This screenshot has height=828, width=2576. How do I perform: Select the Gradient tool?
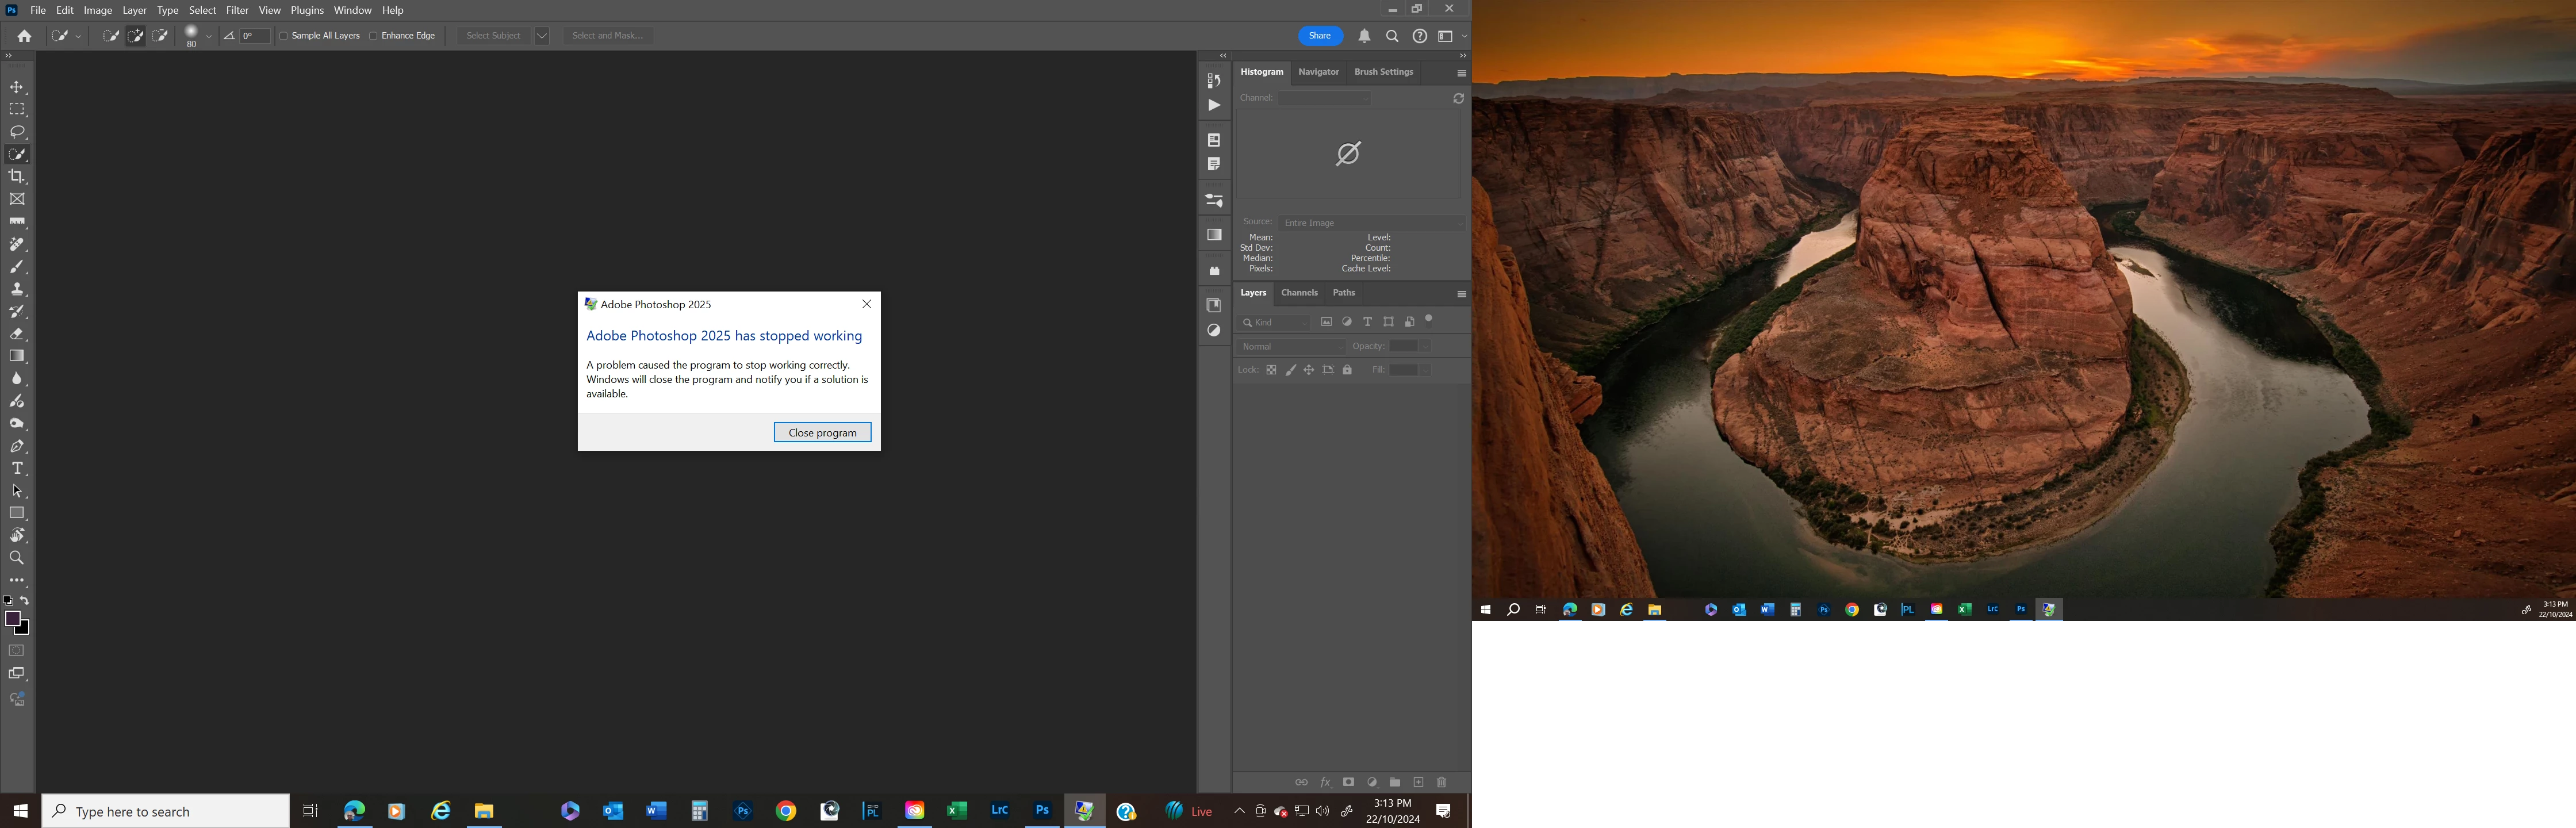(x=17, y=356)
